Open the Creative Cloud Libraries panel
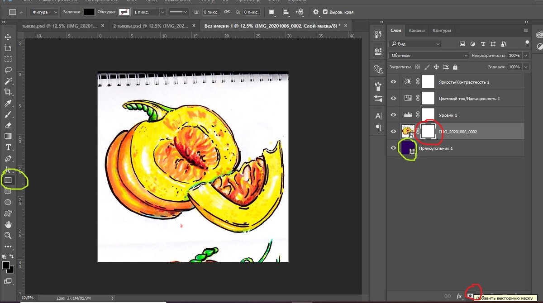543x303 pixels. [539, 35]
